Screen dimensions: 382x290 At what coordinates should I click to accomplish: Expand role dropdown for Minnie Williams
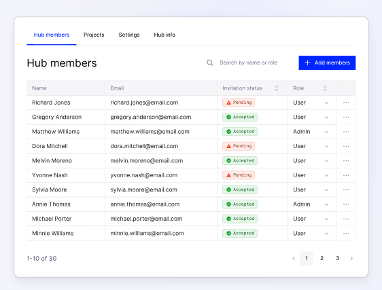[x=326, y=234]
